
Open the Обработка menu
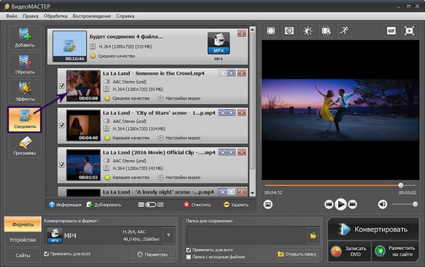pos(56,15)
